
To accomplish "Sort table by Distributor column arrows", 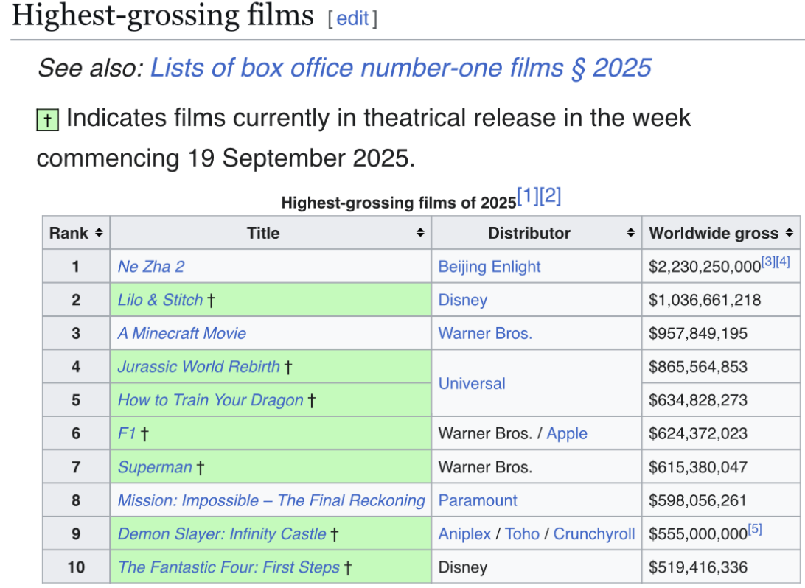I will pyautogui.click(x=630, y=232).
